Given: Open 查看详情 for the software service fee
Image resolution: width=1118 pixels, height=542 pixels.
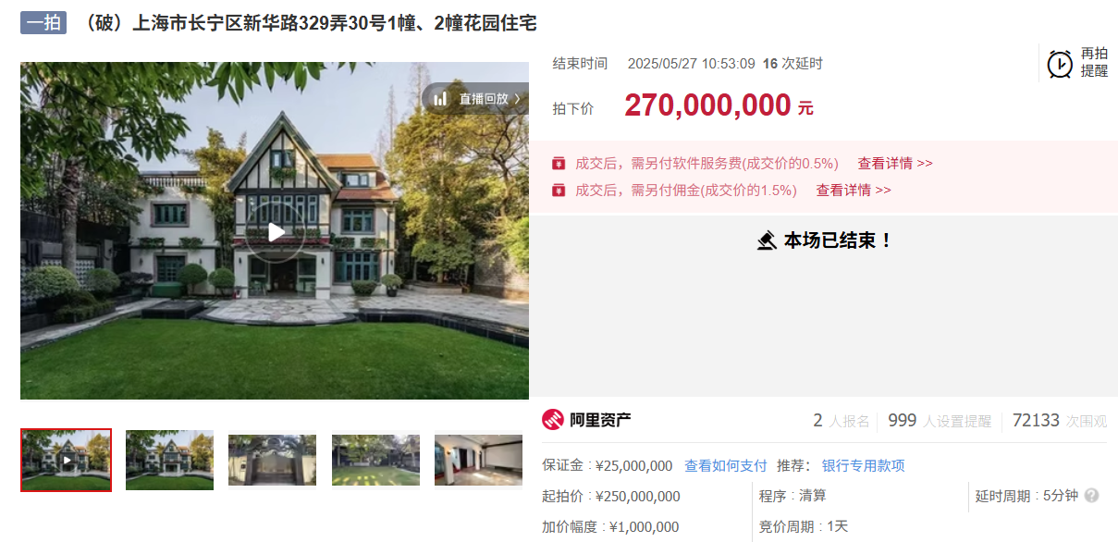Looking at the screenshot, I should coord(895,164).
